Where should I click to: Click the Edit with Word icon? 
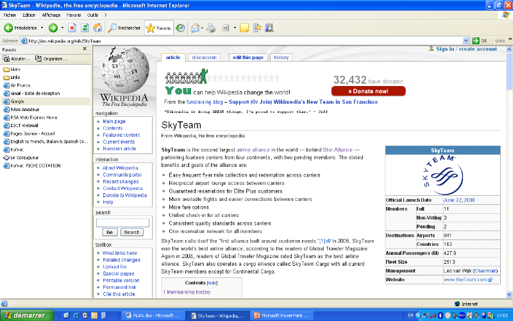226,28
